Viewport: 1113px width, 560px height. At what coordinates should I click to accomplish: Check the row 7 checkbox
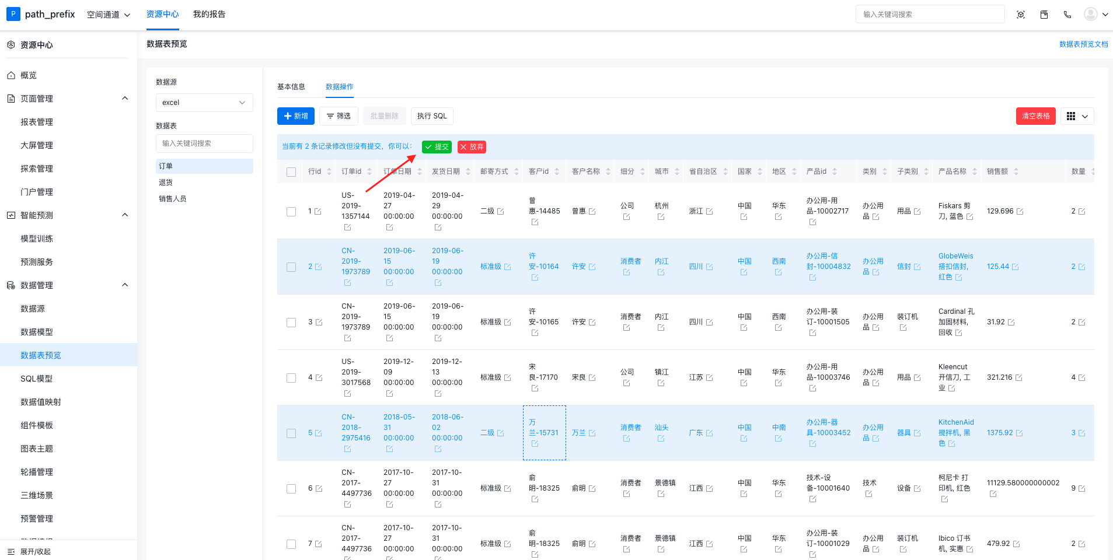291,544
